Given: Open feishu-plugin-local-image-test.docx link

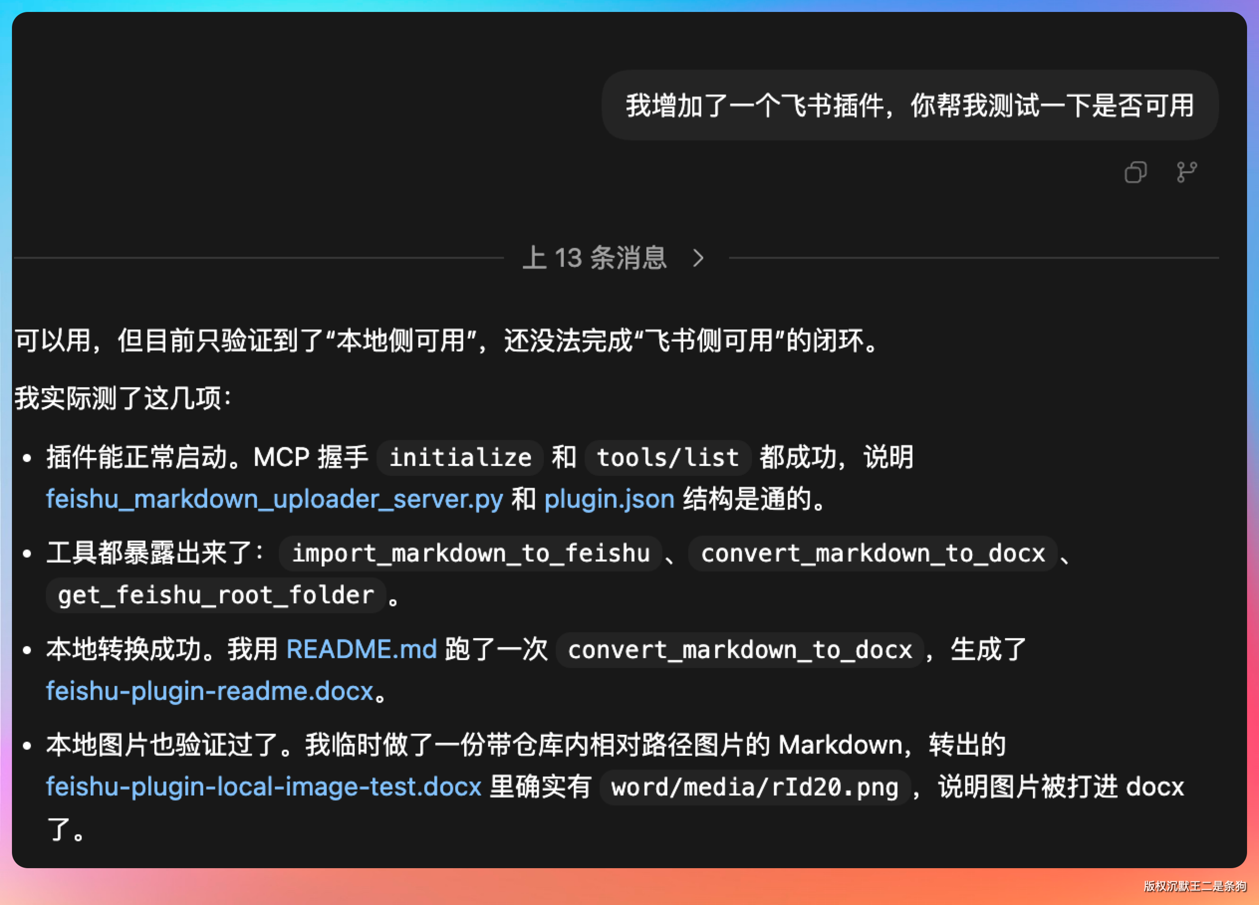Looking at the screenshot, I should (x=263, y=787).
